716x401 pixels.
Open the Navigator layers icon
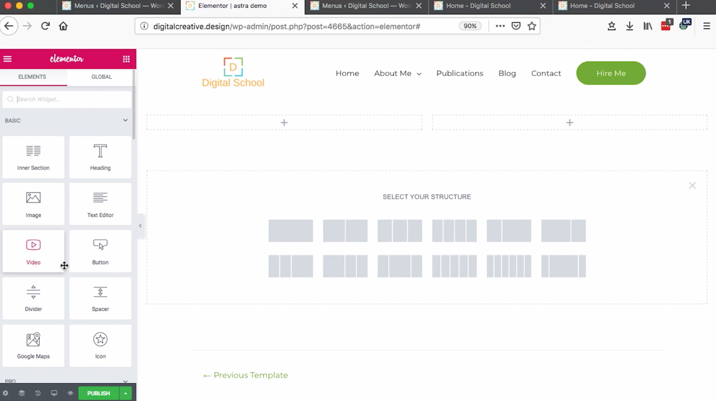click(22, 393)
